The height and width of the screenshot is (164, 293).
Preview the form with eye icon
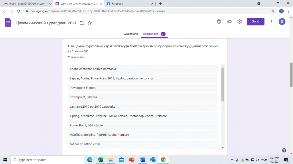click(229, 22)
